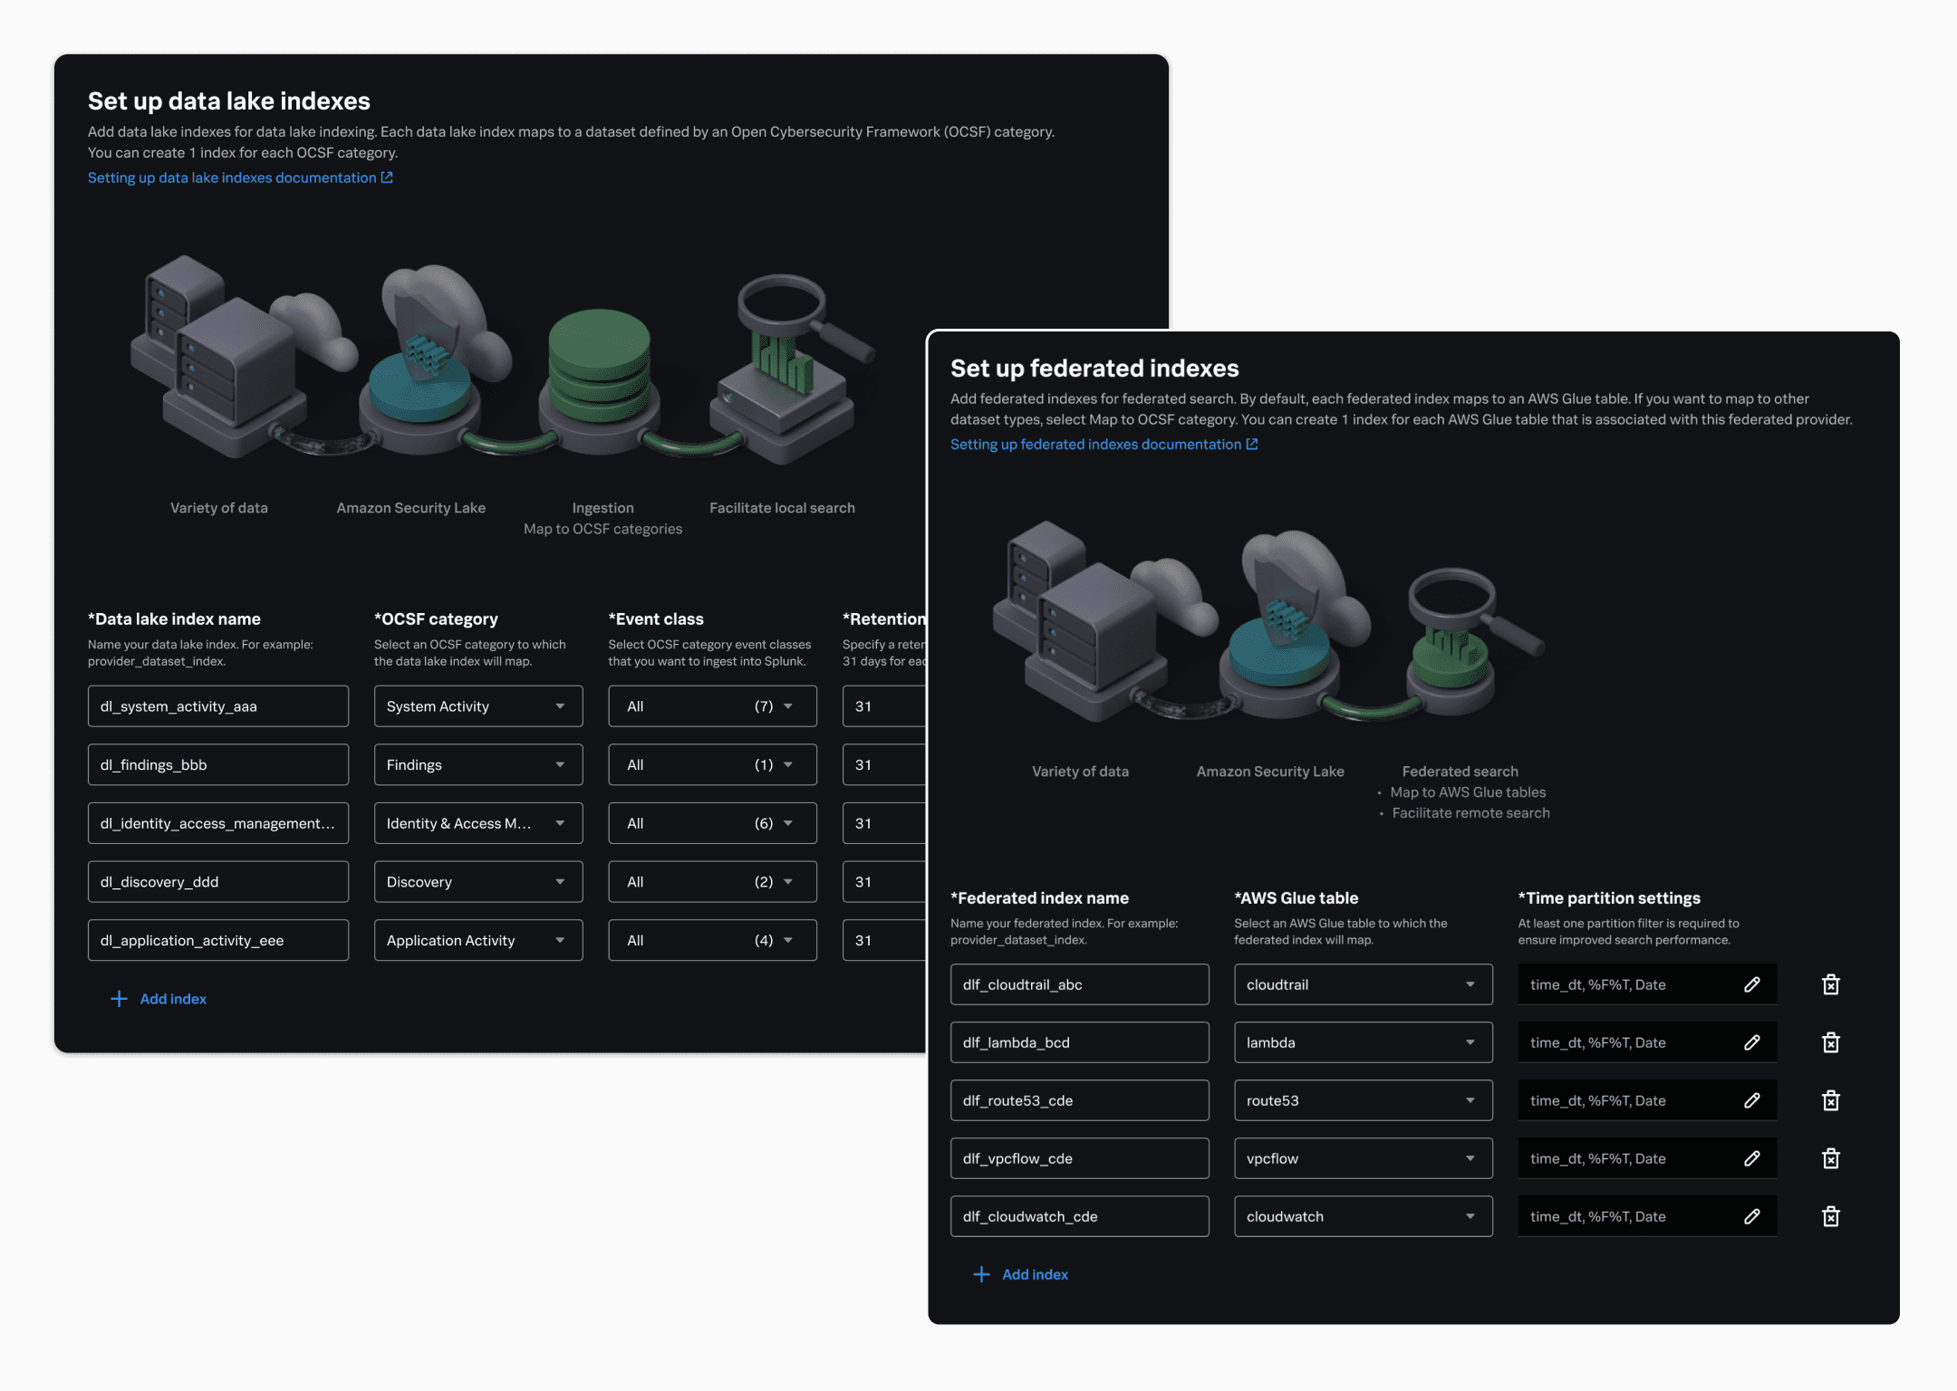Open the cloudtrail AWS Glue table dropdown
This screenshot has width=1957, height=1391.
1362,984
